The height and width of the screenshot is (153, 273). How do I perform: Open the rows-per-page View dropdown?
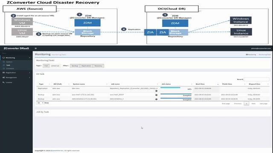[x=40, y=103]
